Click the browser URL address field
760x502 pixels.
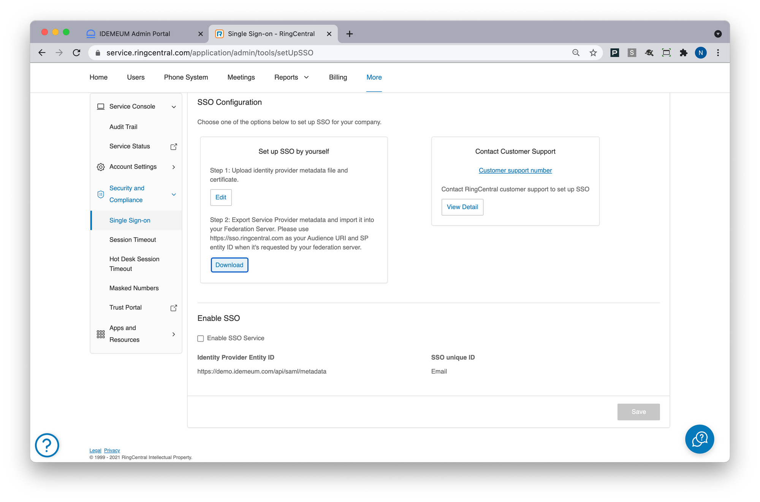pos(331,53)
